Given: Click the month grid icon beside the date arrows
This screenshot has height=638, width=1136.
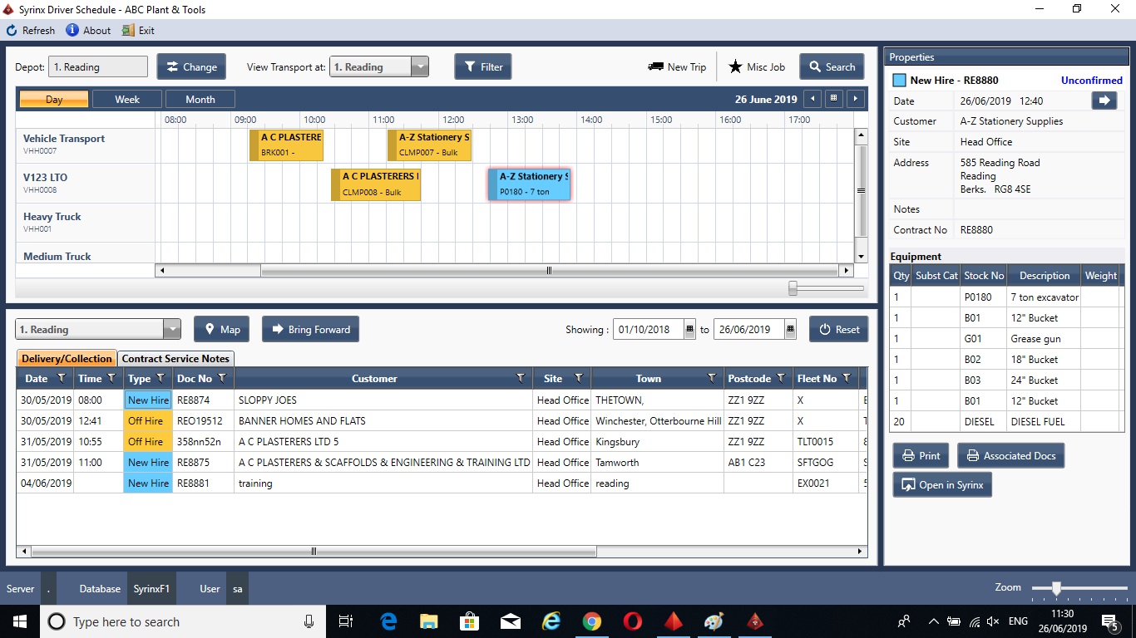Looking at the screenshot, I should click(x=833, y=98).
